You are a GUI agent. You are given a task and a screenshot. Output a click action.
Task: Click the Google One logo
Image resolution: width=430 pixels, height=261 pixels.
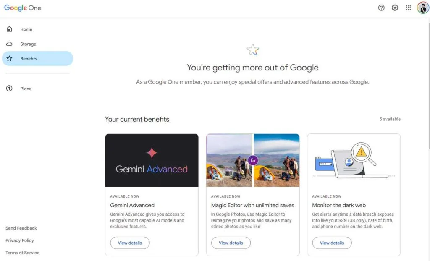click(23, 8)
